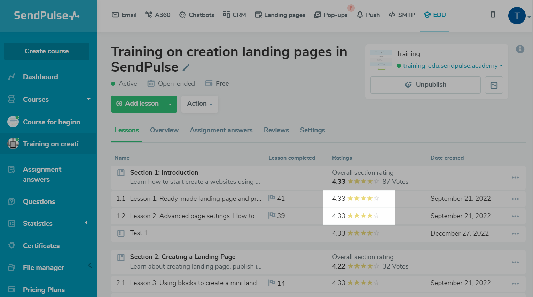Collapse the sidebar with the chevron arrow
Image resolution: width=533 pixels, height=297 pixels.
point(90,265)
